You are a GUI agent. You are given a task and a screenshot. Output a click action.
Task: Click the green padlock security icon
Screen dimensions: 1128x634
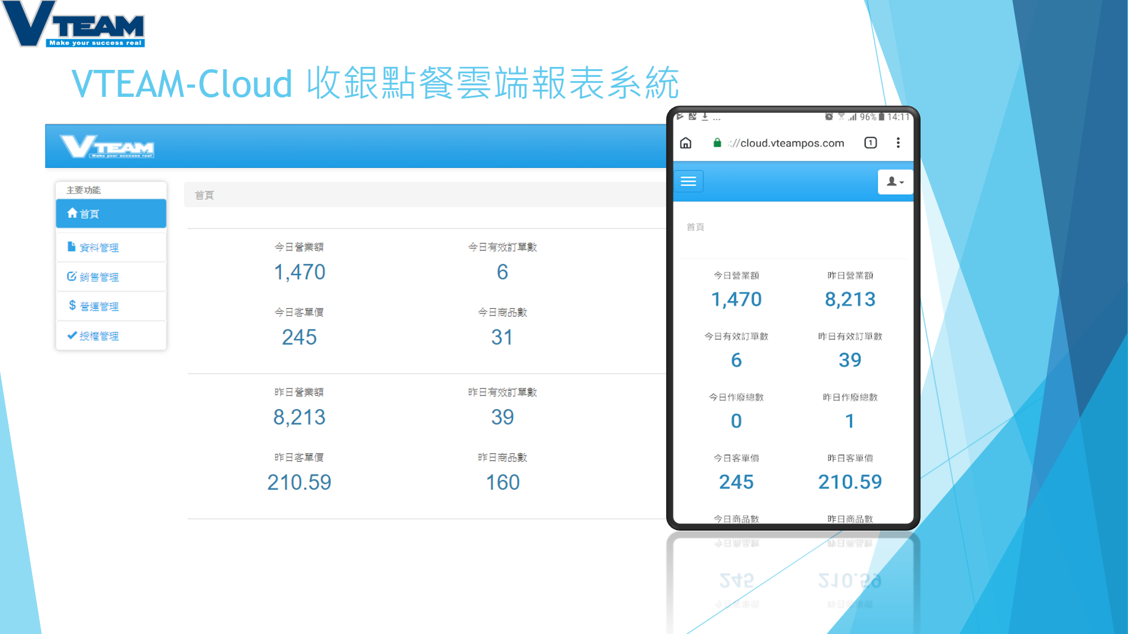pos(717,143)
